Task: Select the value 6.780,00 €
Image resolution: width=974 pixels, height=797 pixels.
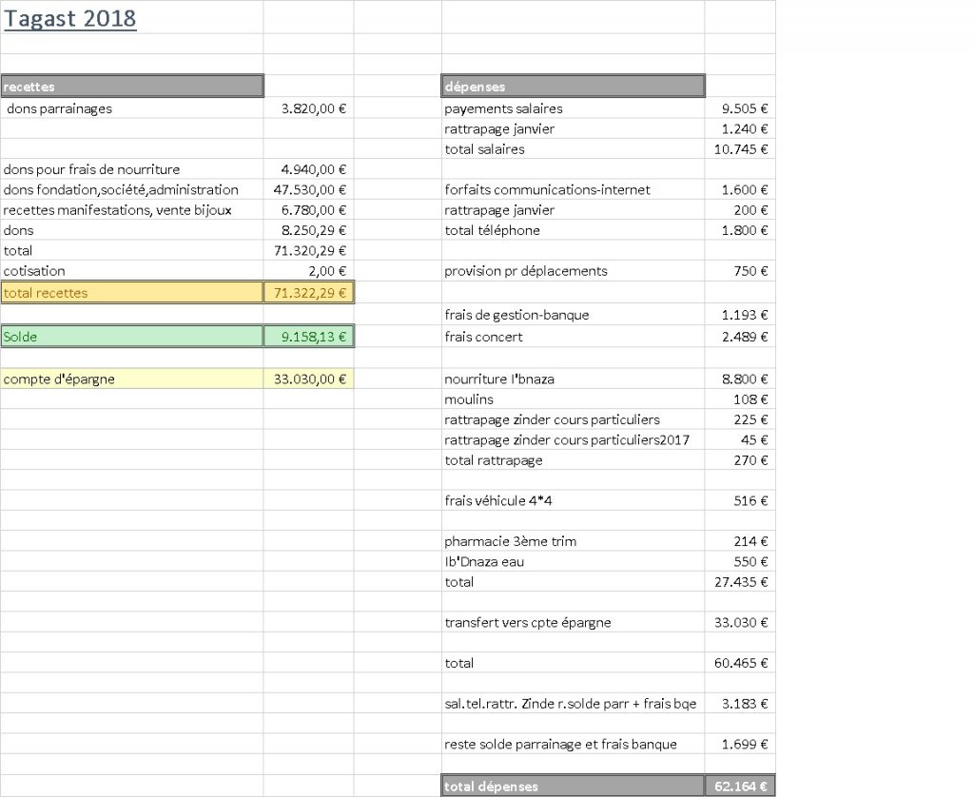Action: (x=314, y=210)
